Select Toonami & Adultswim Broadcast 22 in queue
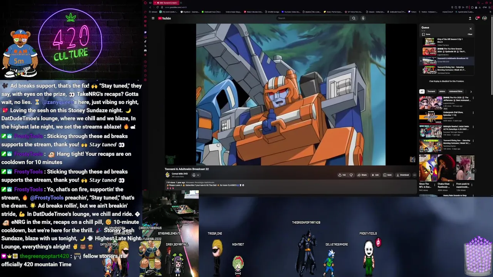The width and height of the screenshot is (493, 277). [447, 61]
